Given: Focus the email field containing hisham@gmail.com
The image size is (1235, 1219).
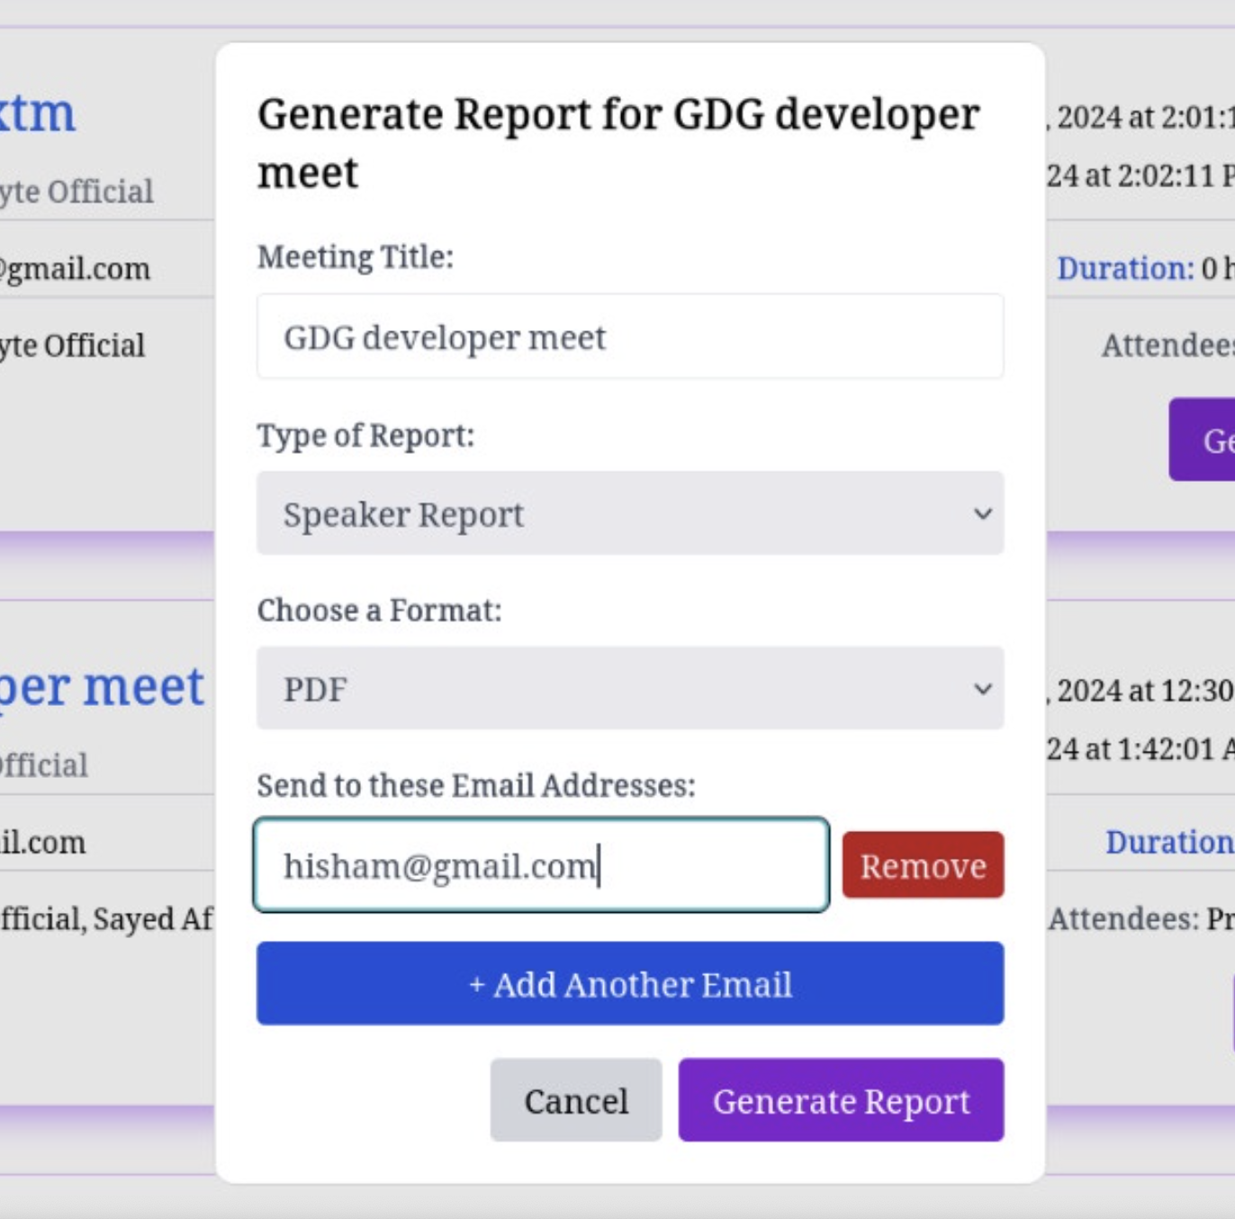Looking at the screenshot, I should tap(540, 865).
